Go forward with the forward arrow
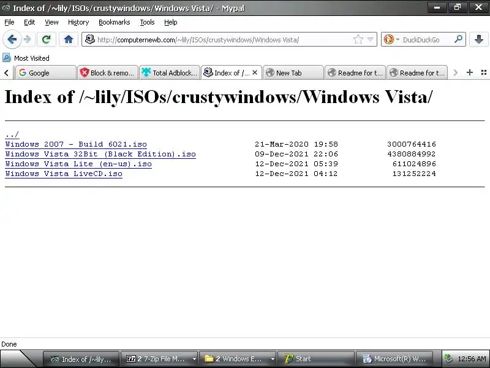490x368 pixels. [x=28, y=39]
